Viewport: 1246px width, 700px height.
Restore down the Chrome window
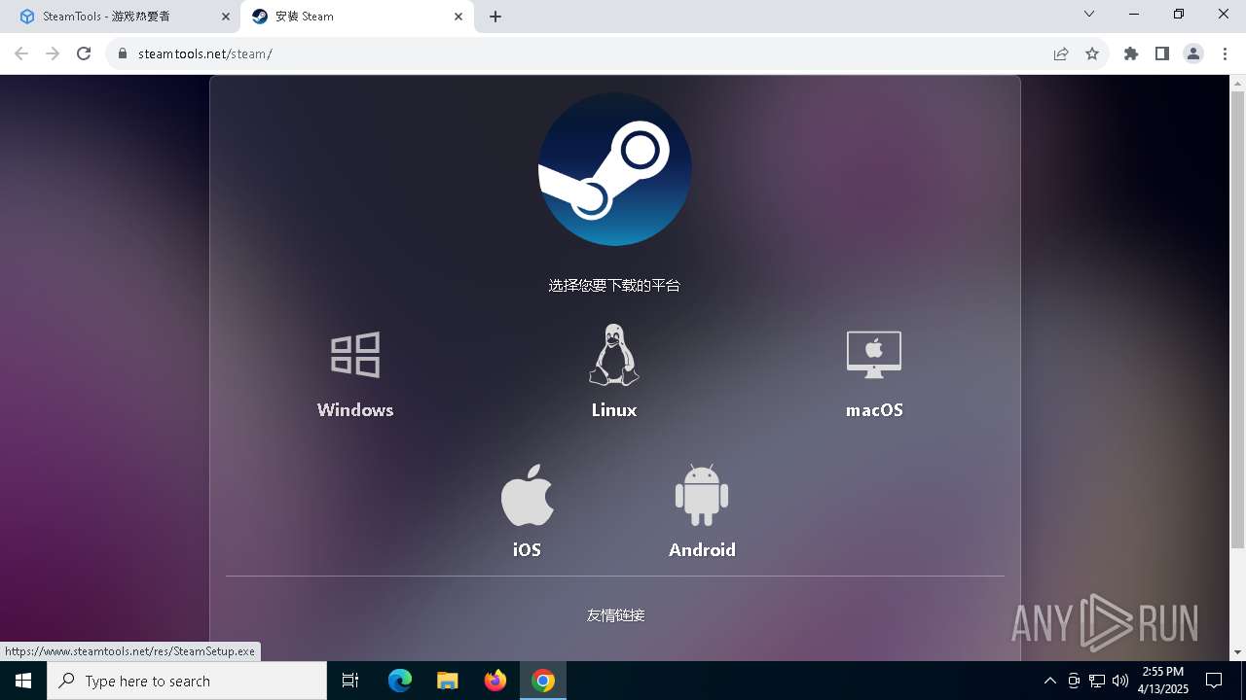[1179, 14]
